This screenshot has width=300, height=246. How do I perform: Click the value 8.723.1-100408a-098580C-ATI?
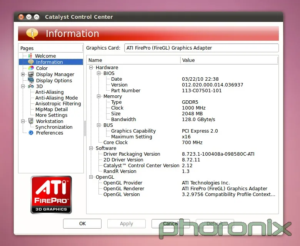(218, 154)
